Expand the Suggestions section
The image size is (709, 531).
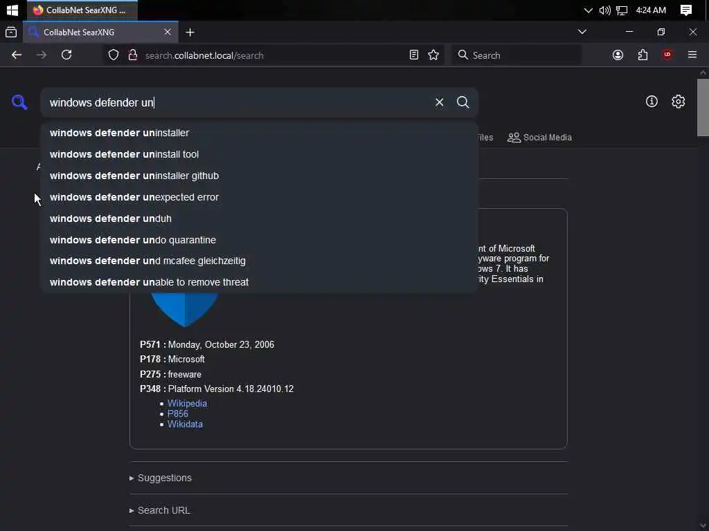pyautogui.click(x=165, y=478)
